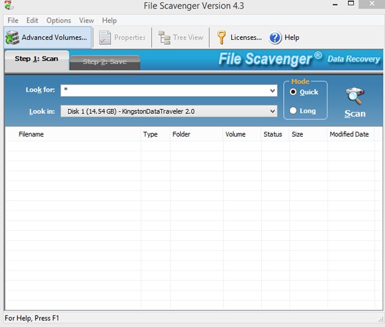Click the File Scavenger app icon in title bar
This screenshot has width=385, height=327.
9,5
